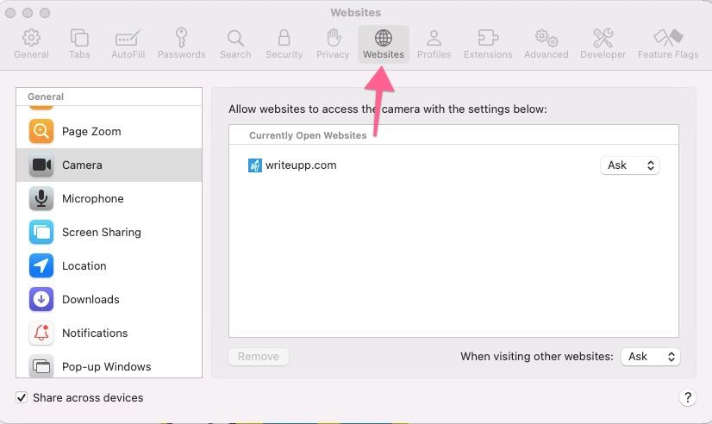
Task: Open the Passwords pane
Action: [x=182, y=44]
